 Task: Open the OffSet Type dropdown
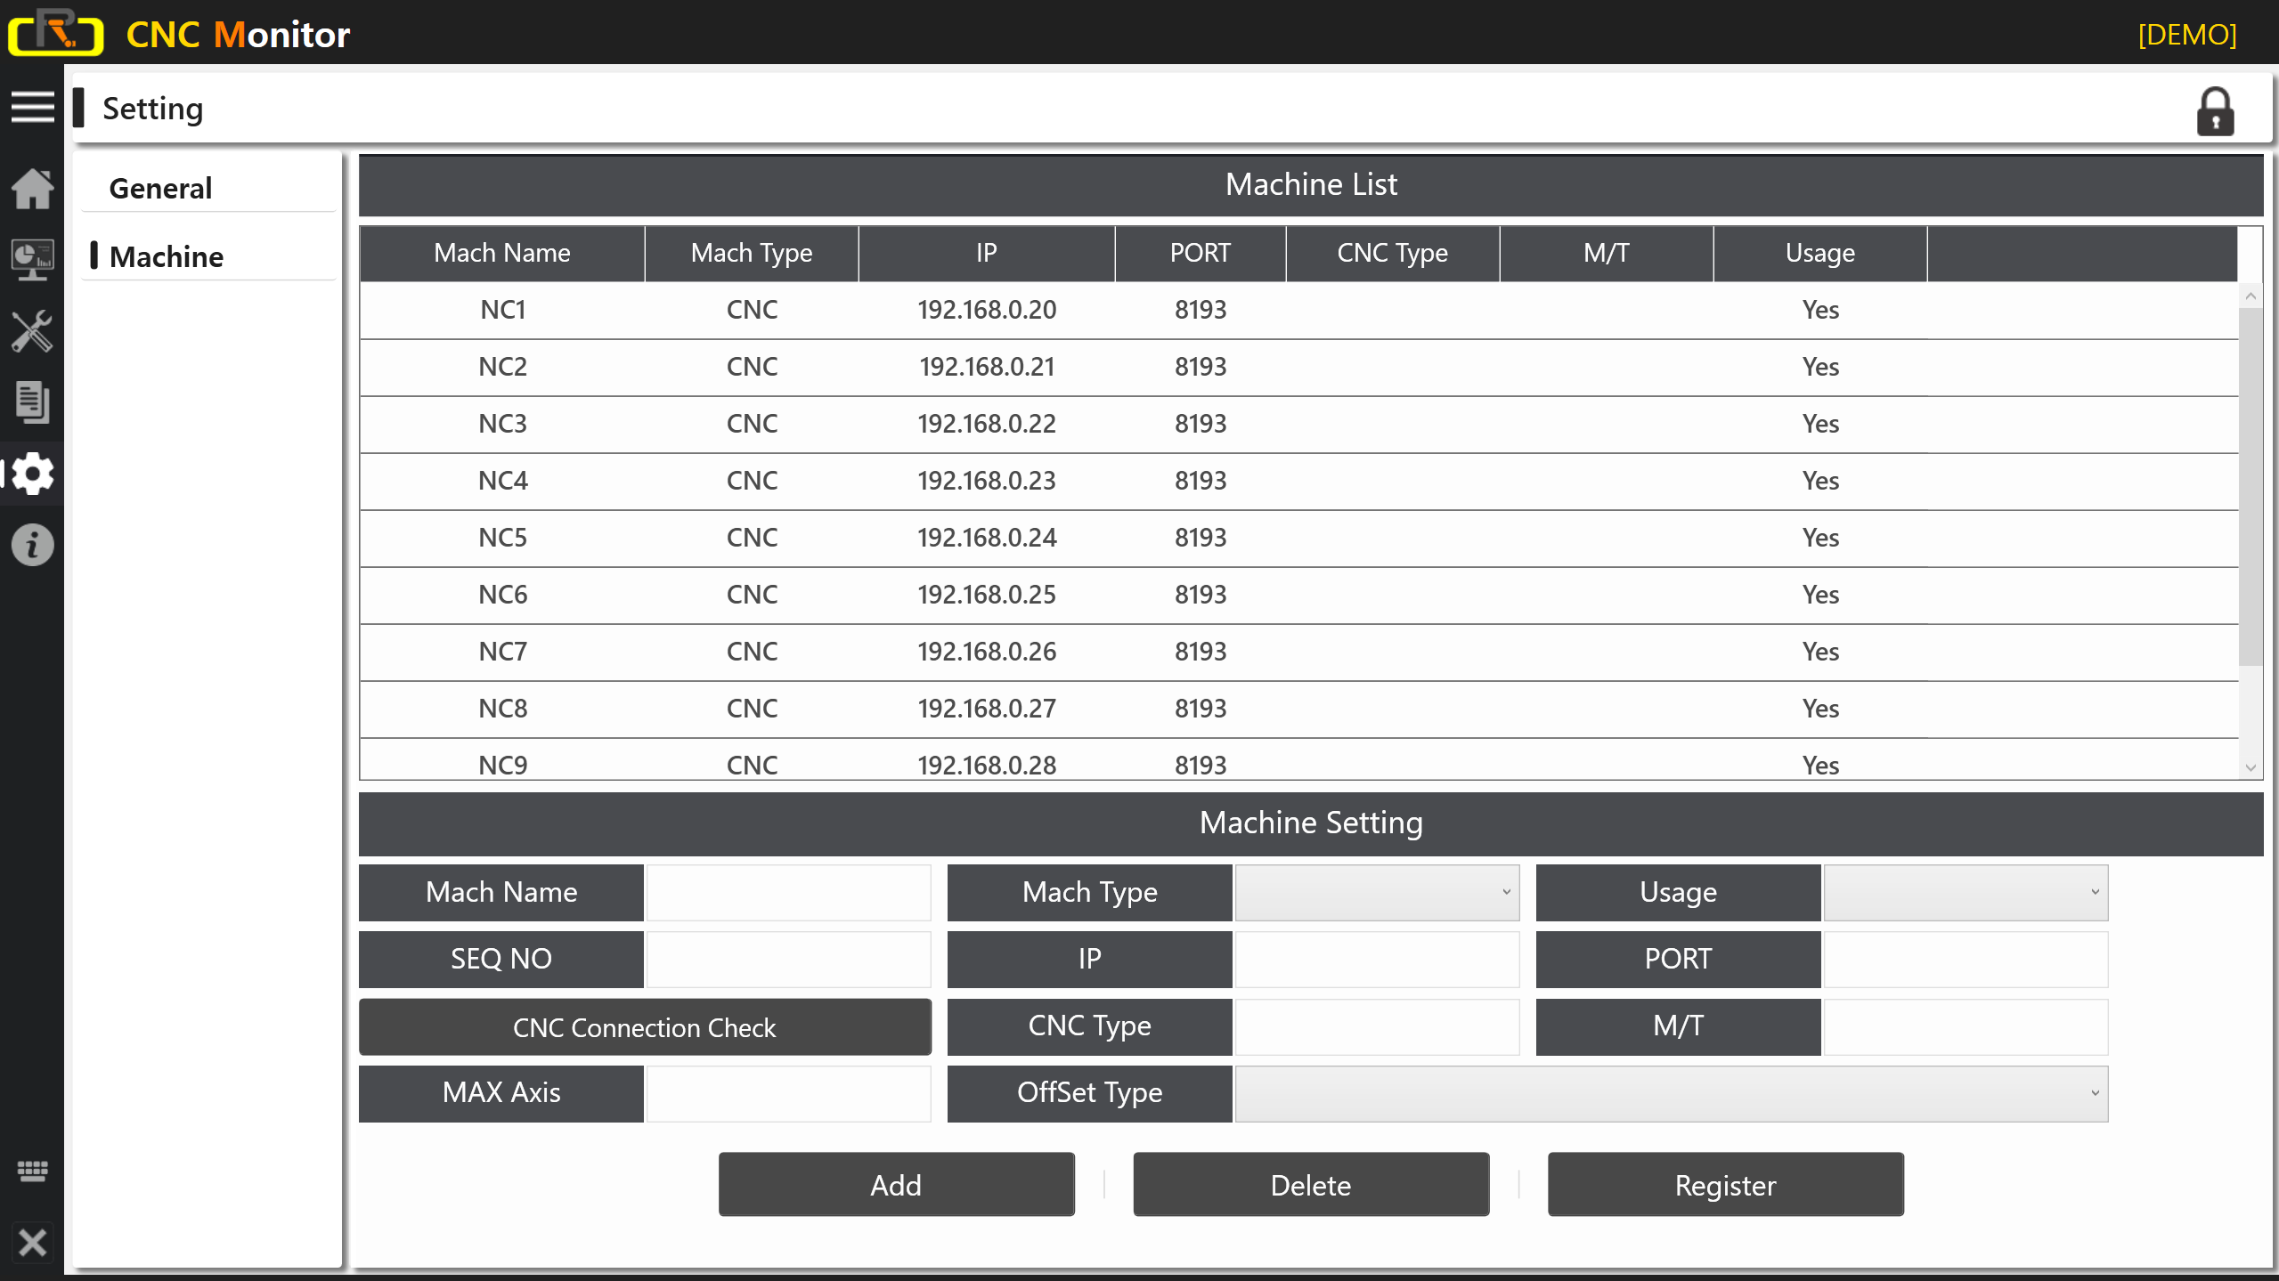(x=1671, y=1093)
